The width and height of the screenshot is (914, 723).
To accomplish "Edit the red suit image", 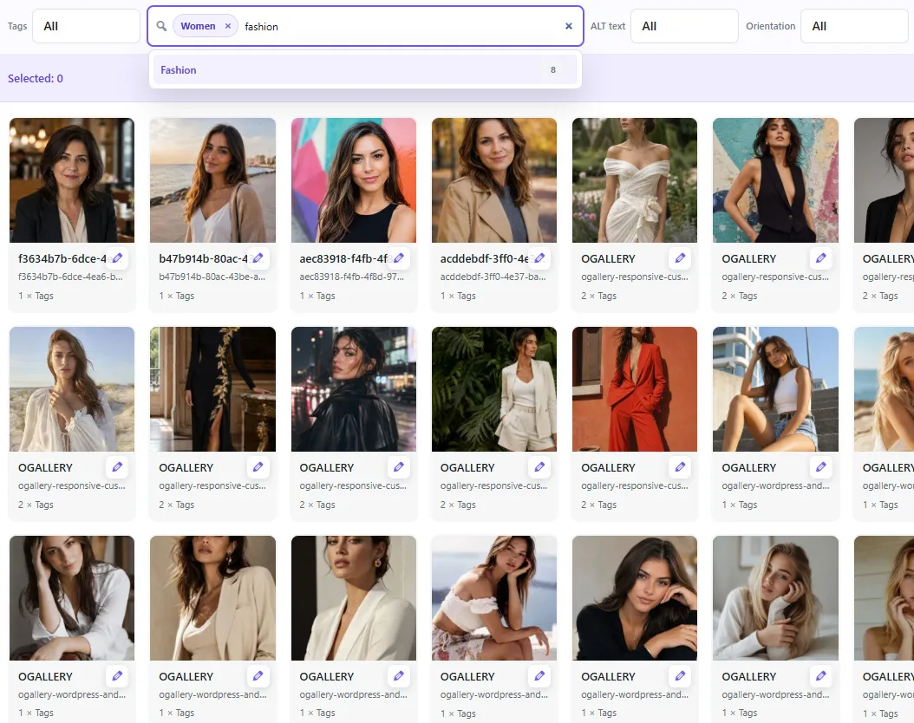I will (680, 466).
